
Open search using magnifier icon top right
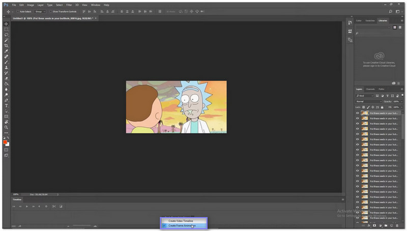pyautogui.click(x=390, y=11)
